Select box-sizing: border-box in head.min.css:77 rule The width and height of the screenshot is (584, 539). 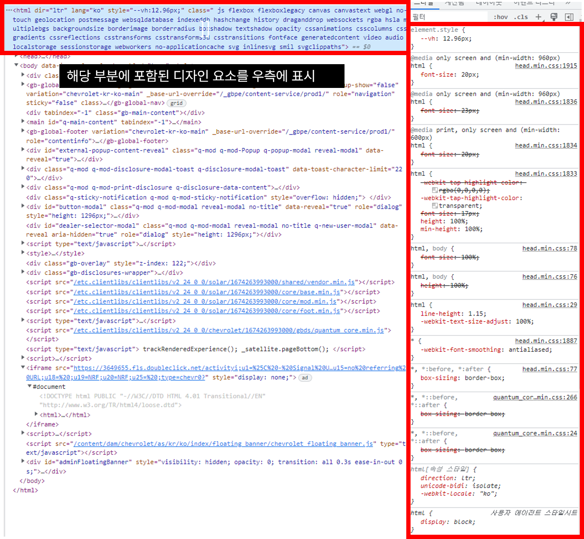point(463,378)
